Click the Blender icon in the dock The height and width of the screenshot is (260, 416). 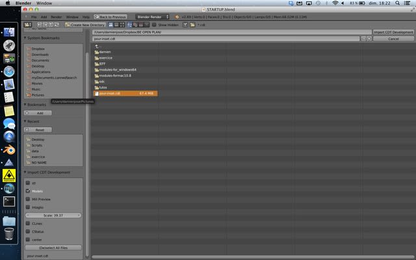pos(9,149)
